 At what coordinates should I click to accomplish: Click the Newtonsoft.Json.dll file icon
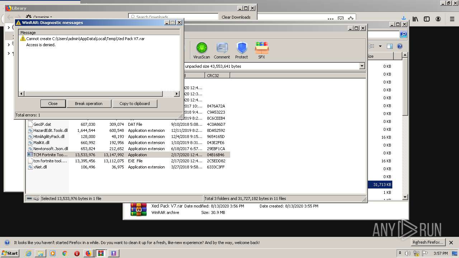[x=30, y=149]
